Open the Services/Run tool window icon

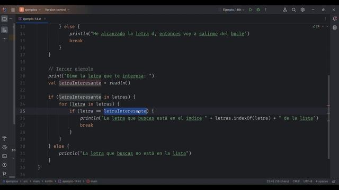click(4, 148)
